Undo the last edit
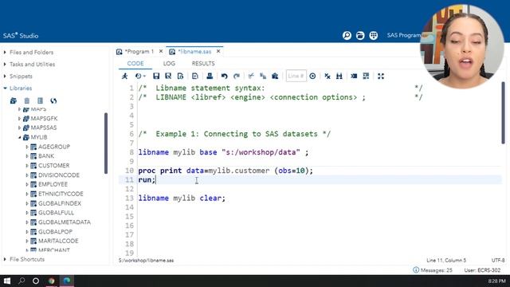Viewport: 510px width, 287px height. 224,77
